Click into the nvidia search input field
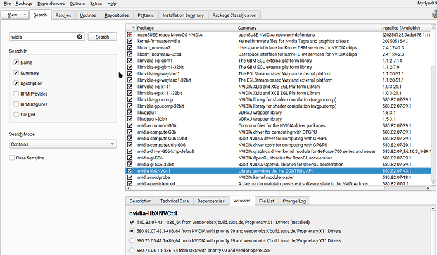The width and height of the screenshot is (437, 255). click(42, 37)
